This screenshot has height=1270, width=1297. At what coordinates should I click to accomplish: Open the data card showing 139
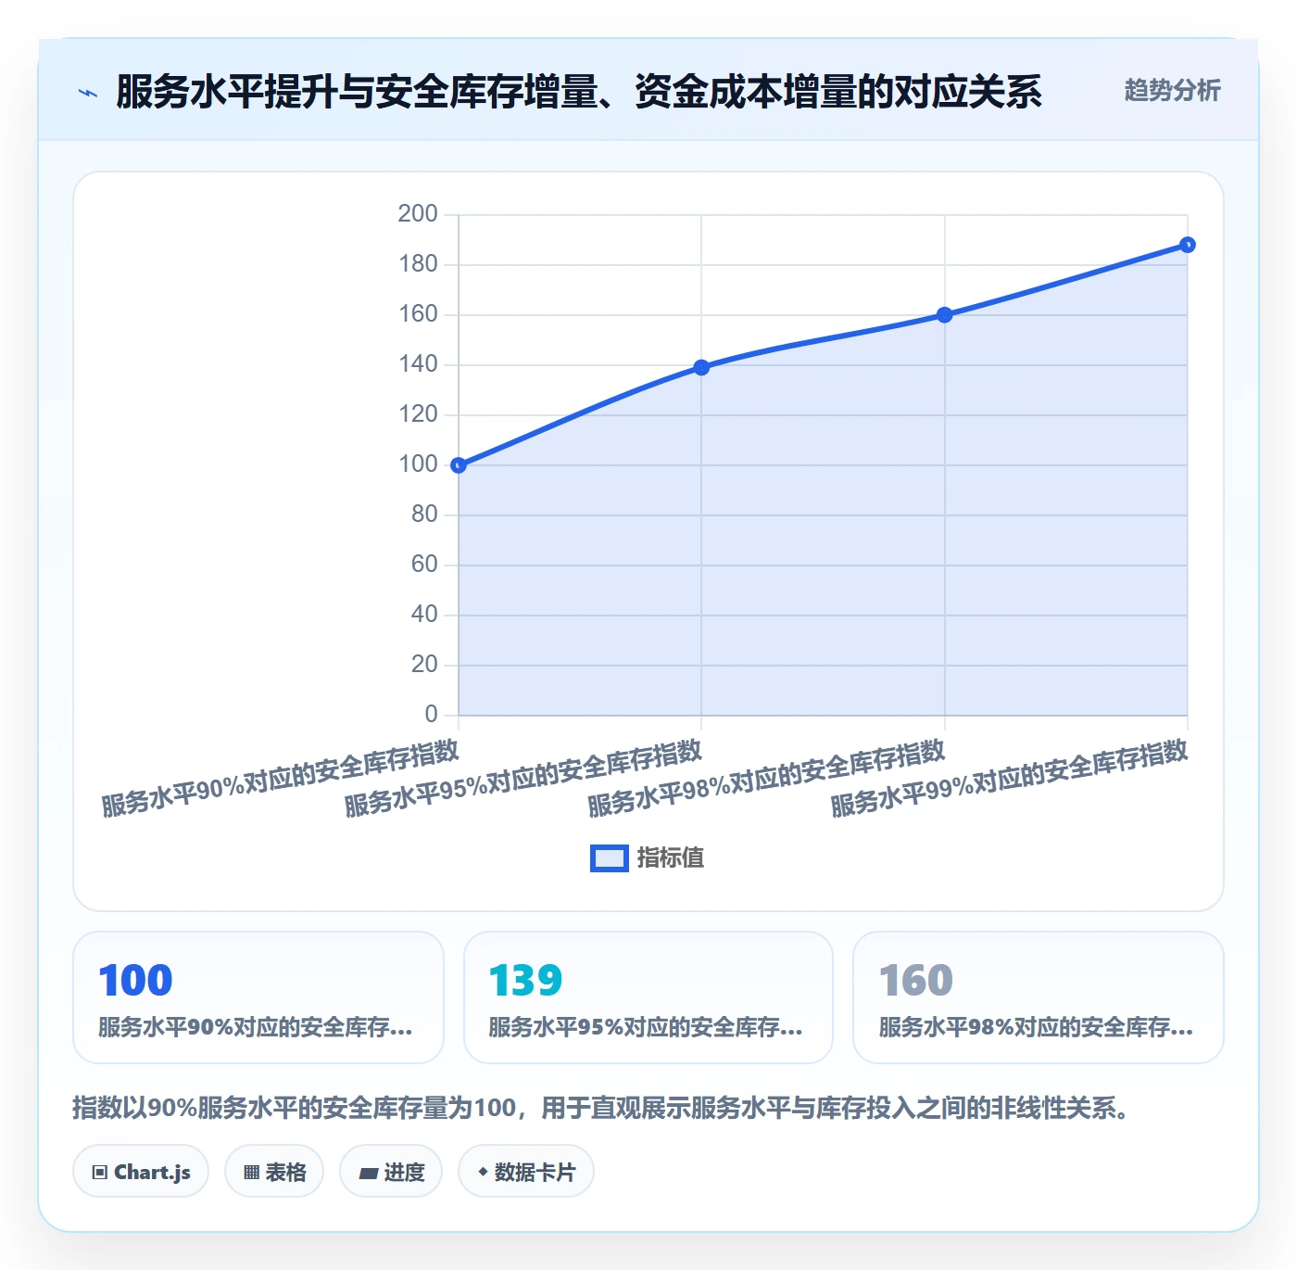pyautogui.click(x=648, y=997)
